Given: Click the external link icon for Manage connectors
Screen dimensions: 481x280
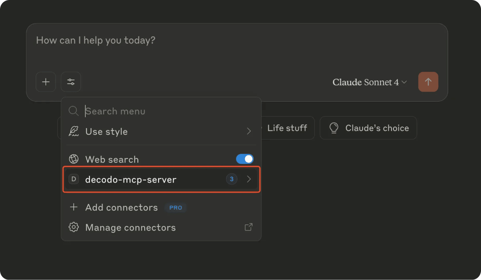Looking at the screenshot, I should point(249,227).
